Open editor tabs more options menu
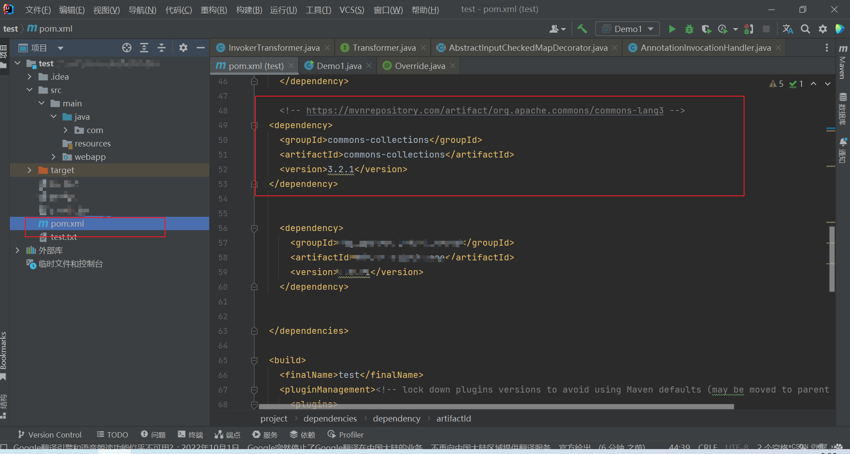This screenshot has width=850, height=454. click(x=826, y=48)
